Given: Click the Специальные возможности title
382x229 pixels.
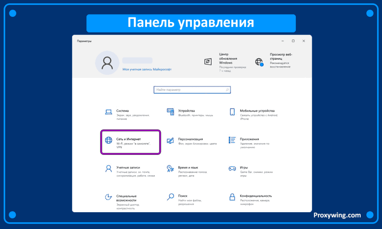Looking at the screenshot, I should pyautogui.click(x=126, y=198).
